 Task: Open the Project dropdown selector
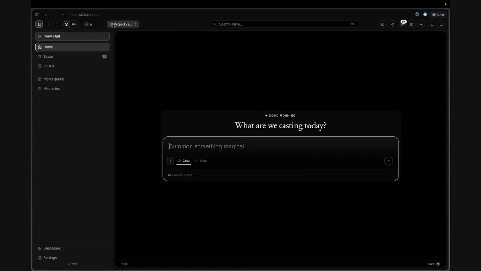(x=123, y=24)
